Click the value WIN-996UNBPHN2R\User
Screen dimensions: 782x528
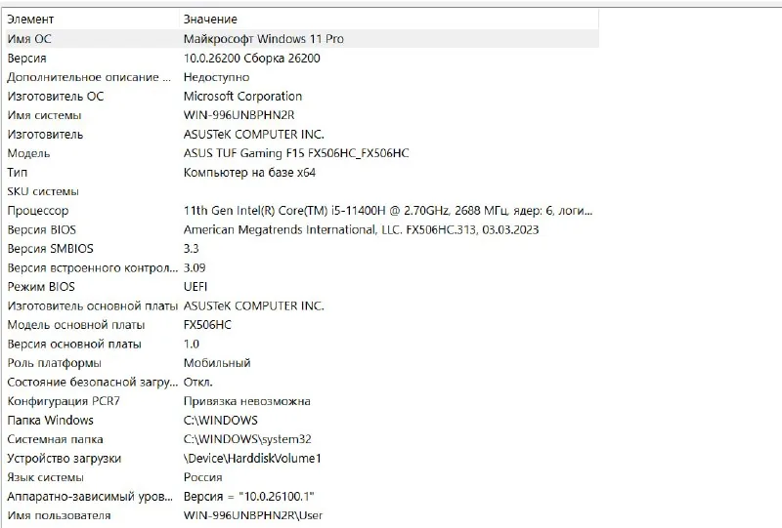click(x=253, y=515)
